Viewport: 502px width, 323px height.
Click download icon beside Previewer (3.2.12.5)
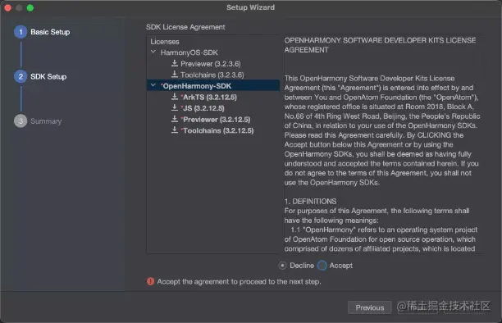pos(175,119)
